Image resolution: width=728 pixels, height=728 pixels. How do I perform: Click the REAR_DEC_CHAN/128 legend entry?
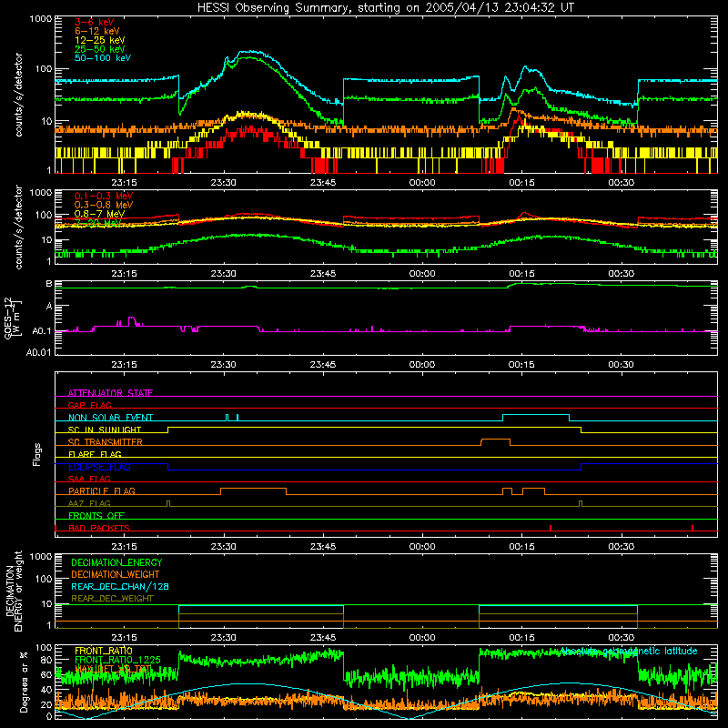pos(120,587)
